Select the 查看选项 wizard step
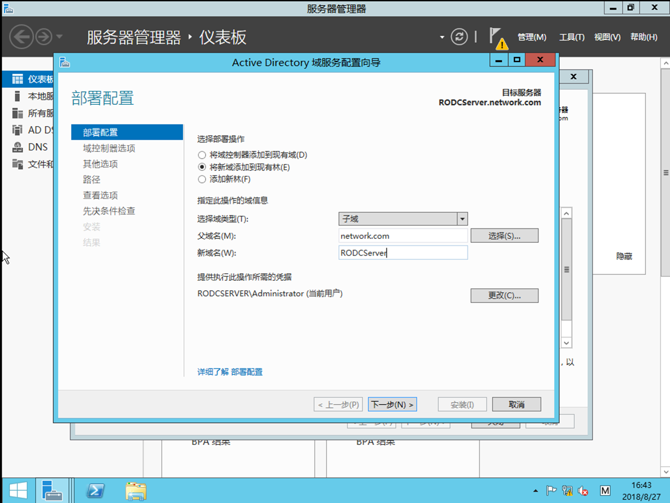The image size is (670, 503). coord(100,195)
